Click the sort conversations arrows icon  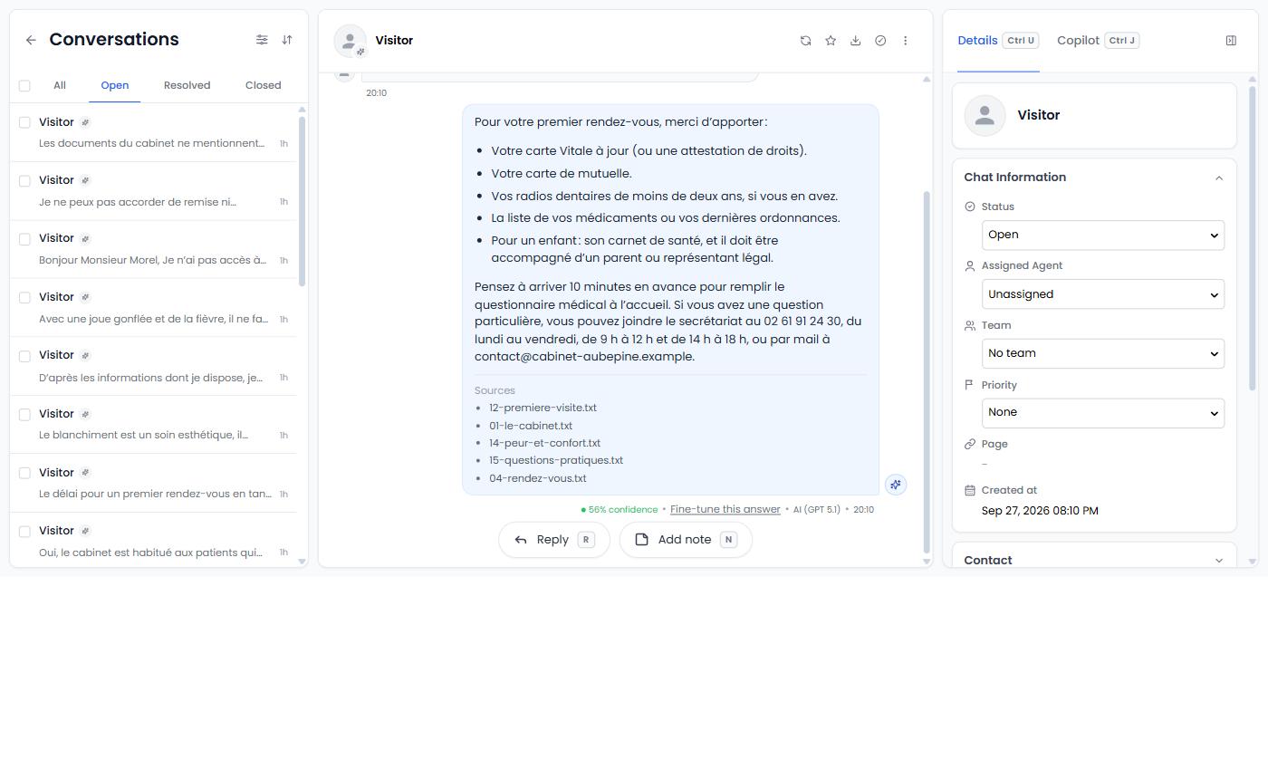pos(287,40)
